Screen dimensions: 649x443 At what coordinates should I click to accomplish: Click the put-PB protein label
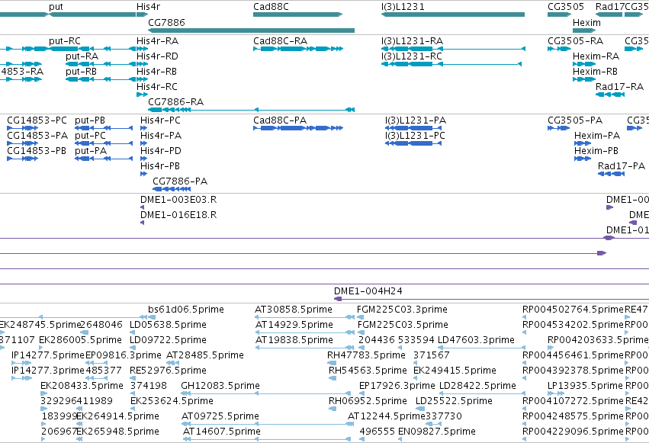(x=90, y=120)
